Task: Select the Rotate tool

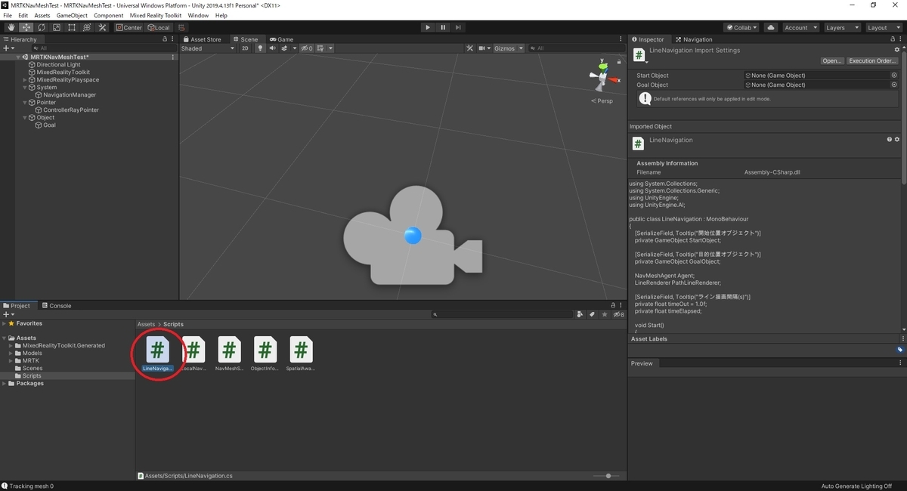Action: pyautogui.click(x=42, y=27)
